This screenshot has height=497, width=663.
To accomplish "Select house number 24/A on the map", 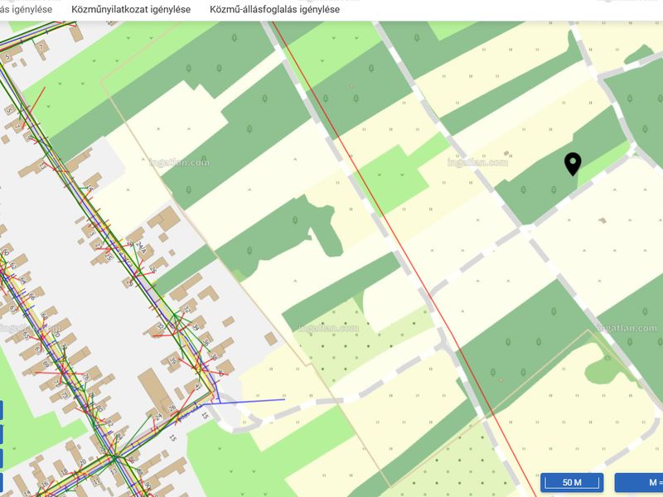I will 141,248.
